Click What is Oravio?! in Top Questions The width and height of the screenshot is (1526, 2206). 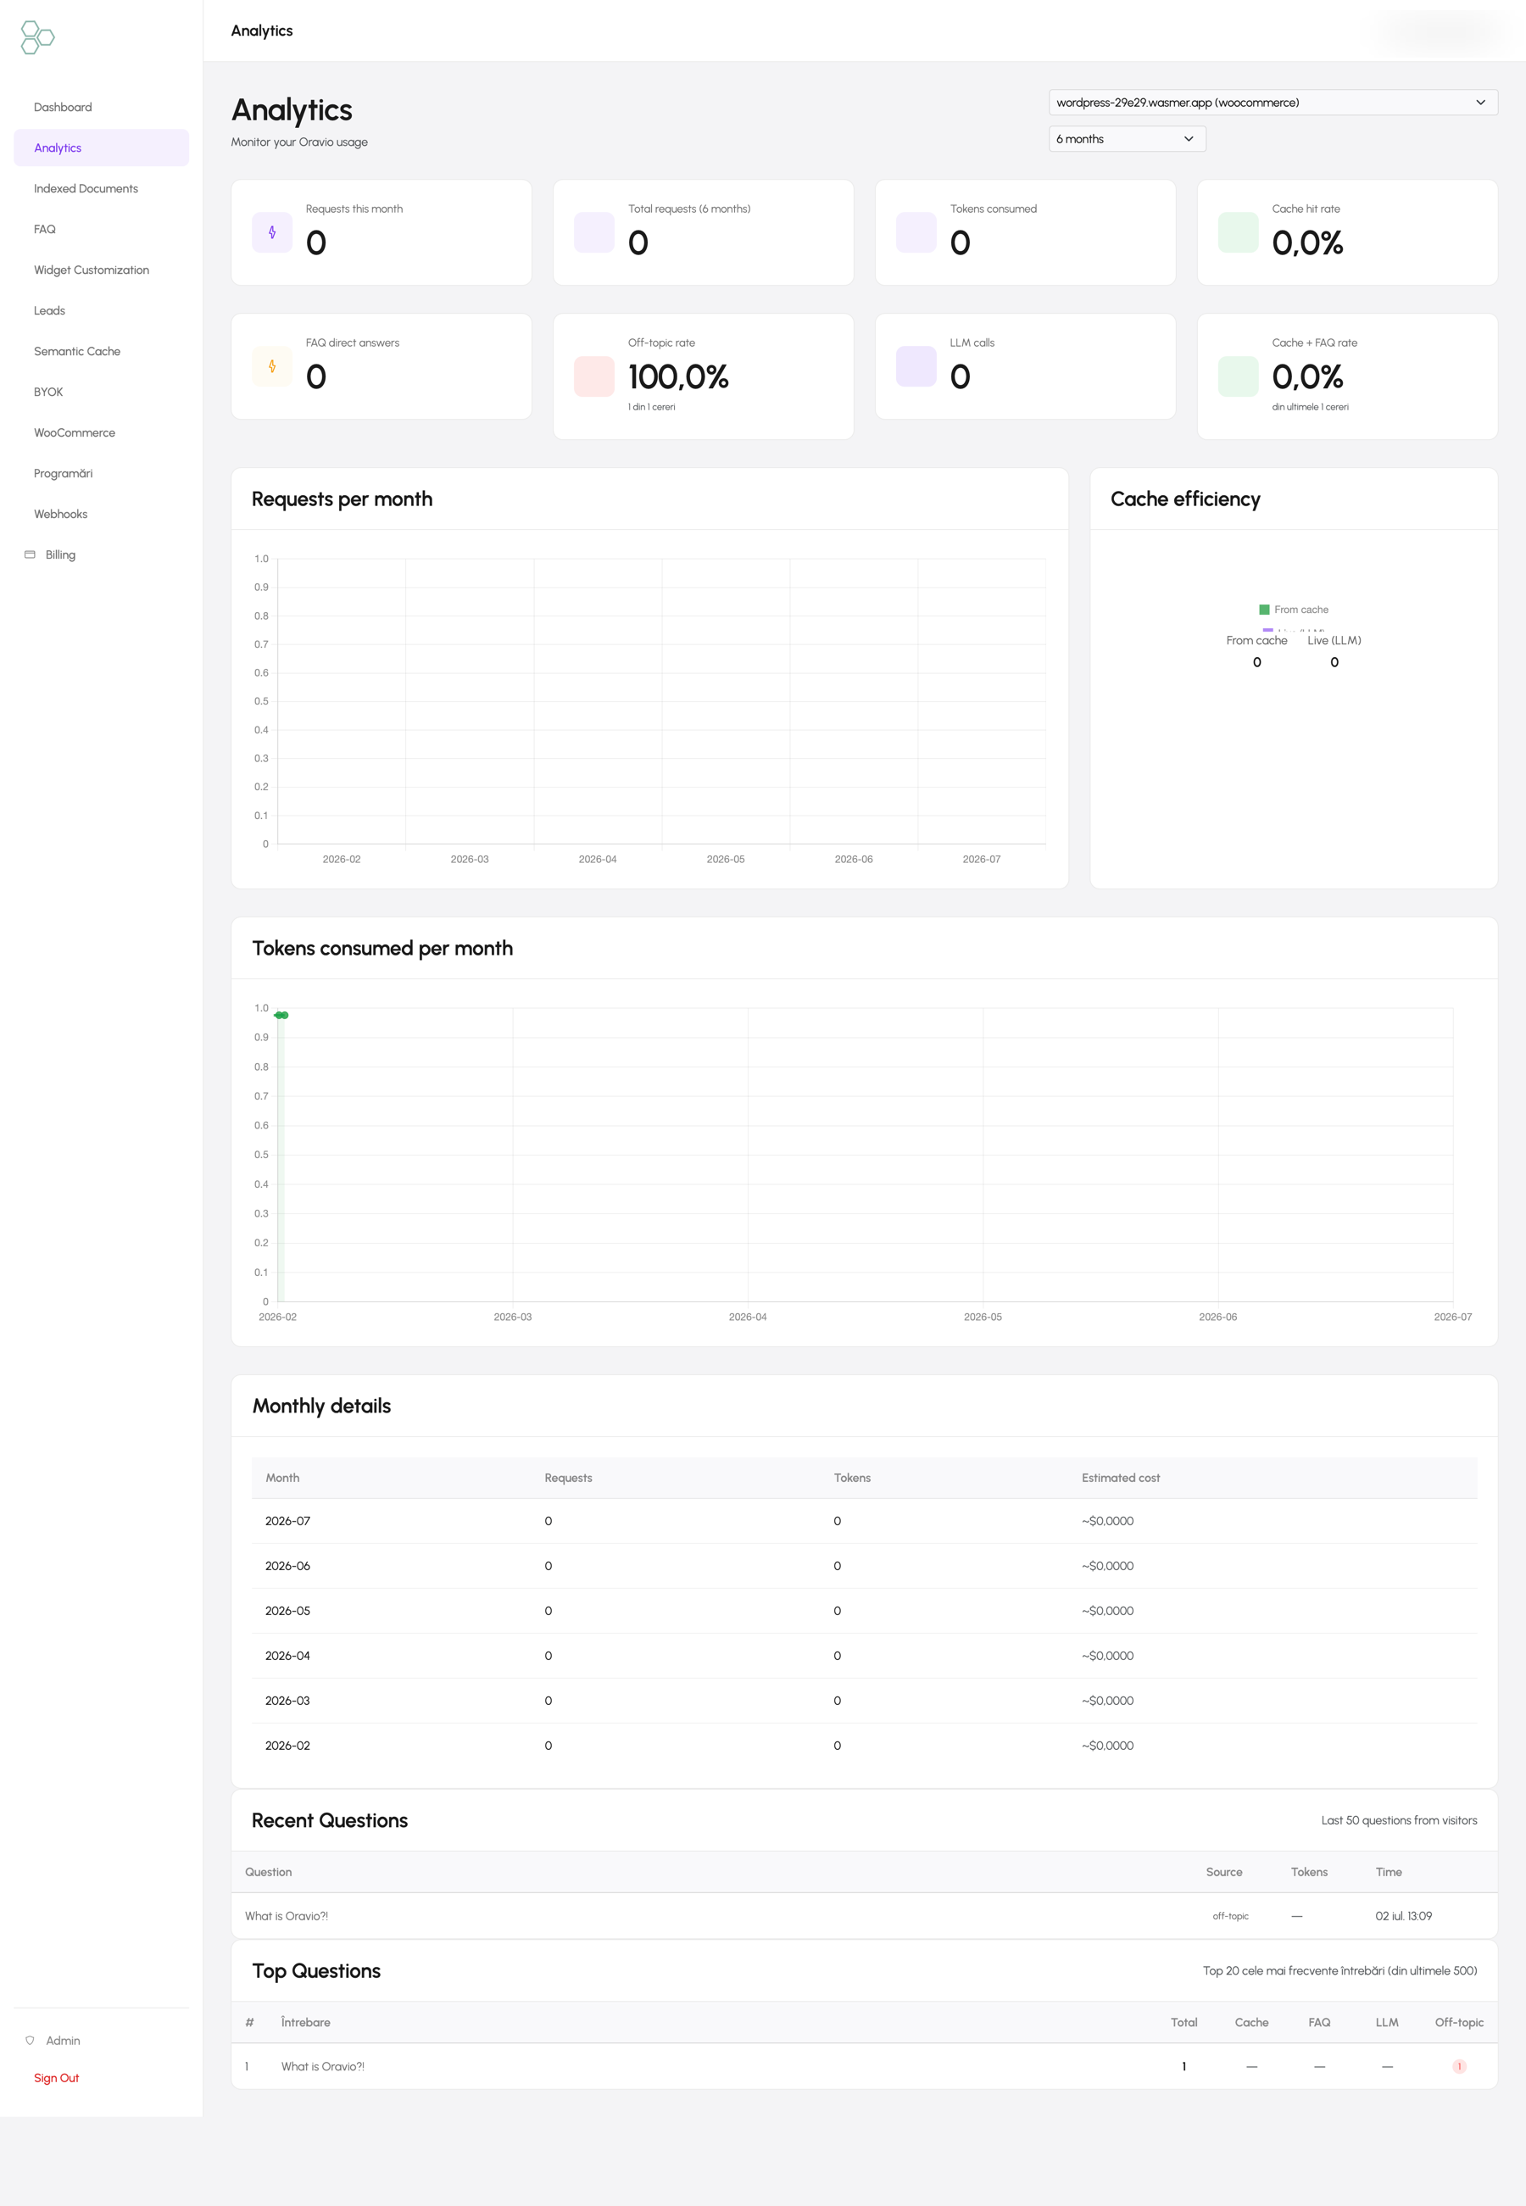pyautogui.click(x=322, y=2066)
